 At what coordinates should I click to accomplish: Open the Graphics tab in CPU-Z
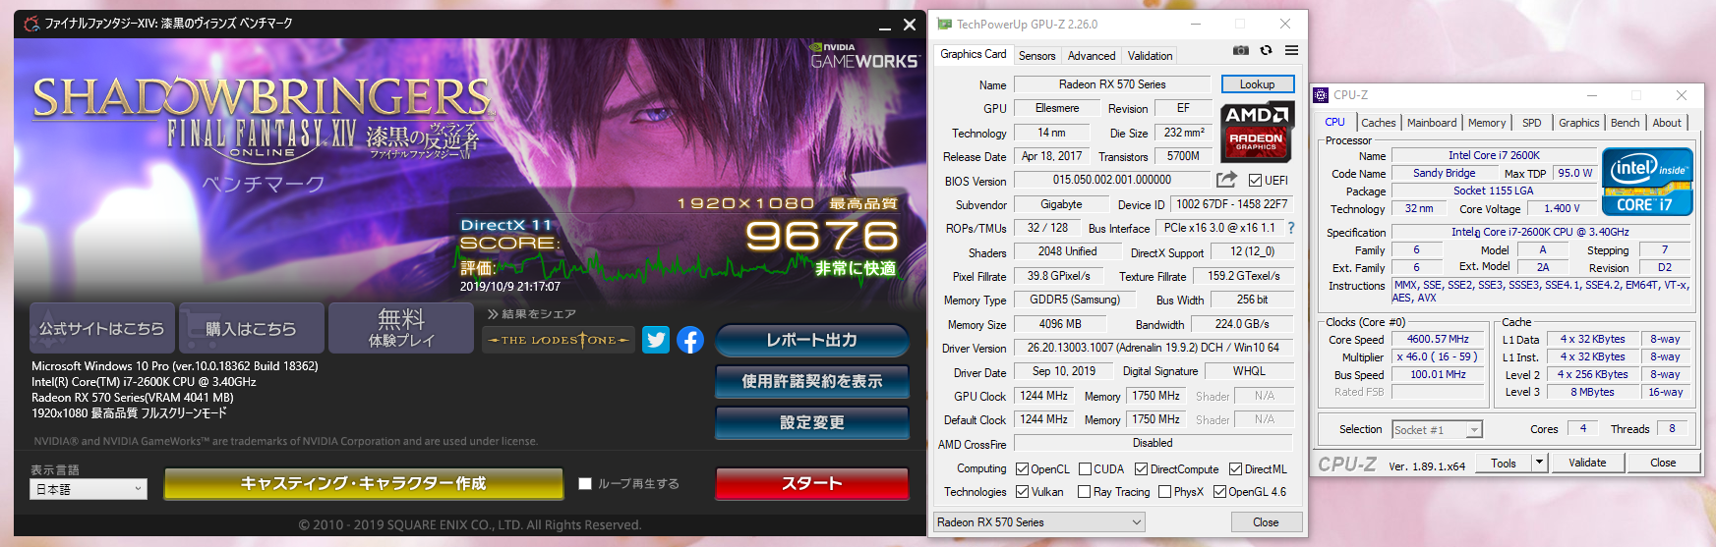[x=1579, y=123]
